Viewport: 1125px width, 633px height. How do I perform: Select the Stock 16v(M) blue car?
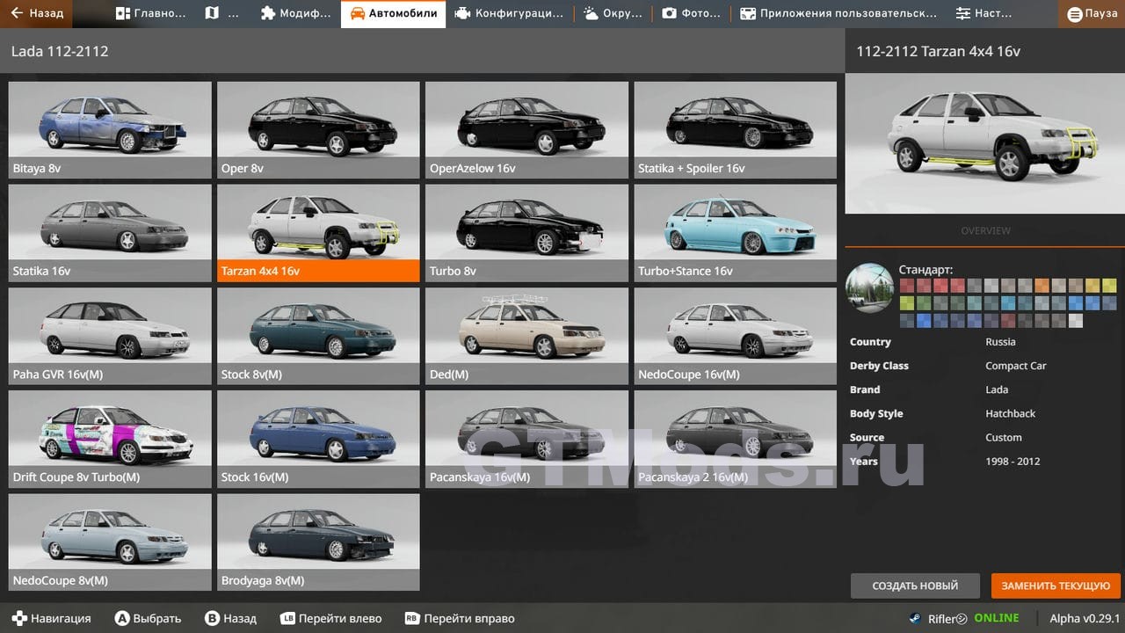[318, 440]
